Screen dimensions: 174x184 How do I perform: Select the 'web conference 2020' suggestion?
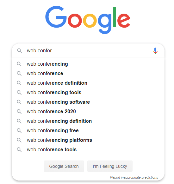click(x=88, y=112)
